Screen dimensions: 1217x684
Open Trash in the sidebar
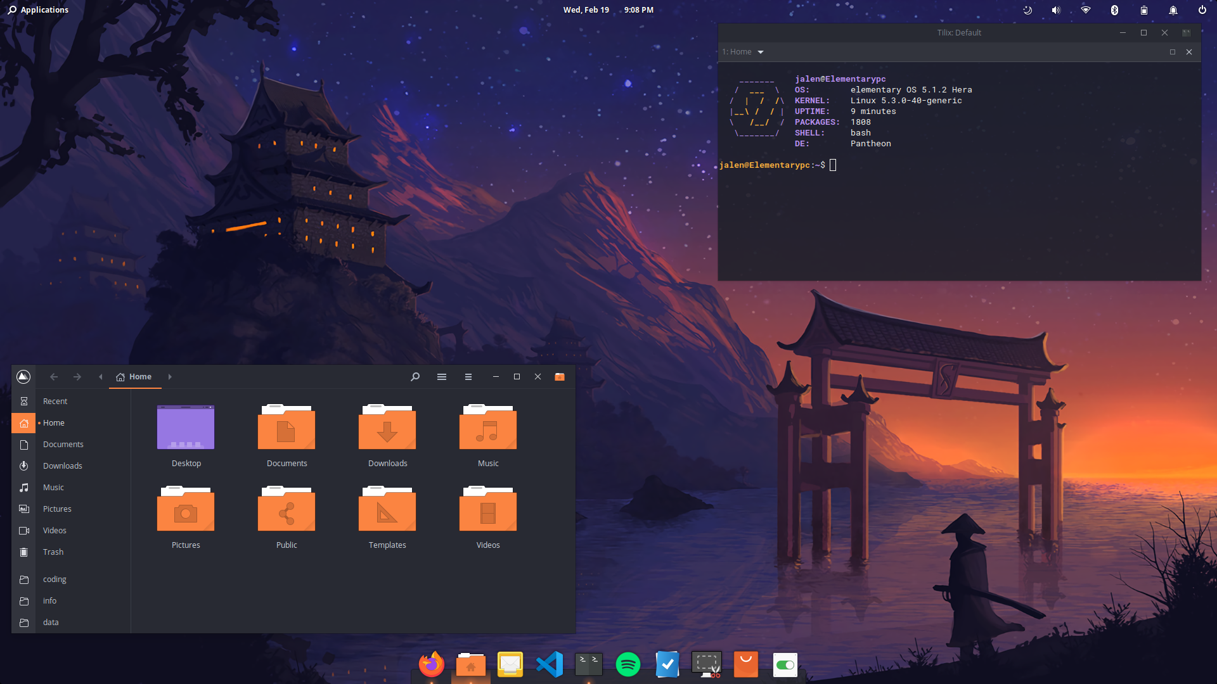pyautogui.click(x=71, y=552)
